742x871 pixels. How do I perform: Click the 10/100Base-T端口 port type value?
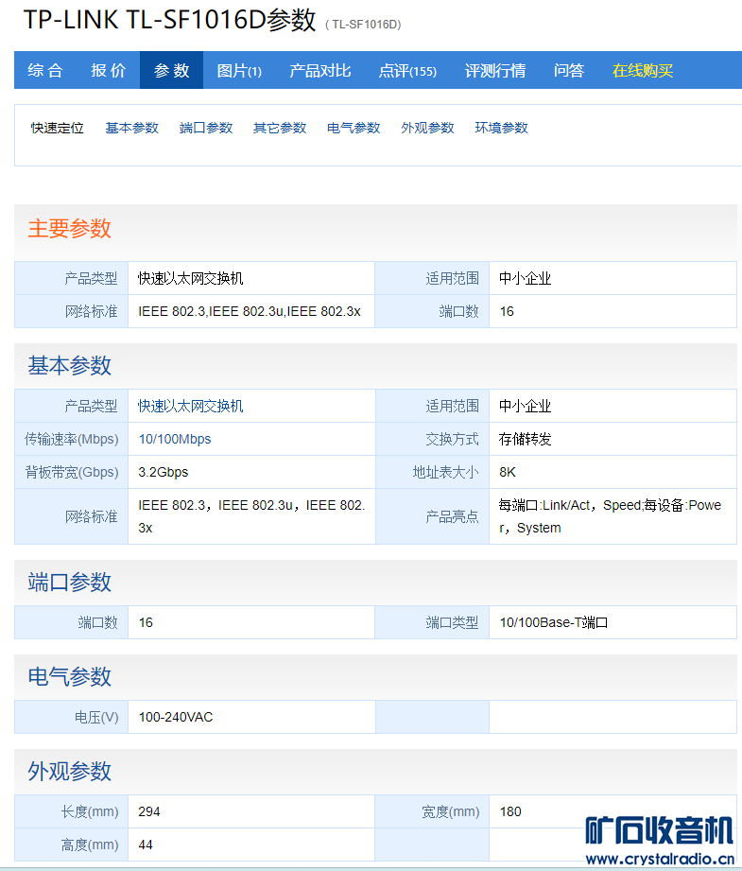[x=554, y=622]
